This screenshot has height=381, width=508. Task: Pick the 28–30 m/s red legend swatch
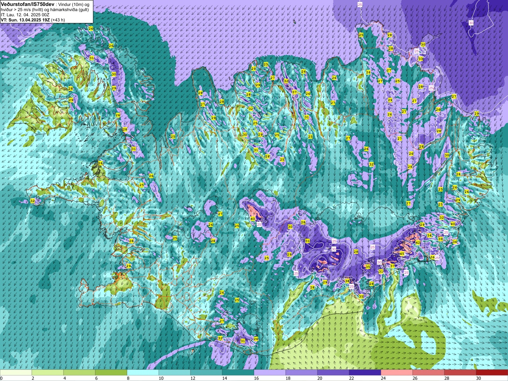click(x=460, y=373)
